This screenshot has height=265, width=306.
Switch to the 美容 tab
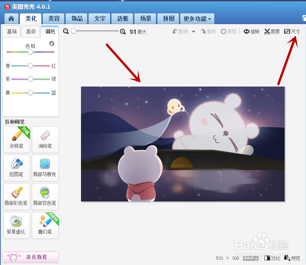(x=53, y=19)
